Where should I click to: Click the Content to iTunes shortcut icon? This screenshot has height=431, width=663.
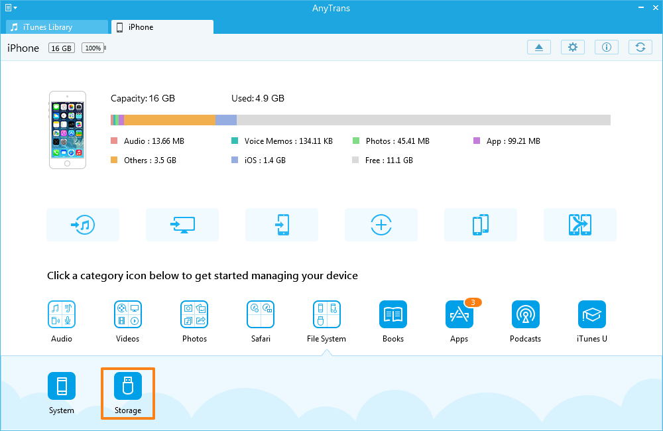83,225
